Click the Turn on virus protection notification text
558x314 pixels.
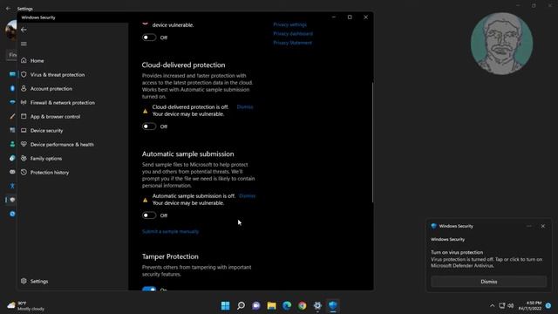457,252
